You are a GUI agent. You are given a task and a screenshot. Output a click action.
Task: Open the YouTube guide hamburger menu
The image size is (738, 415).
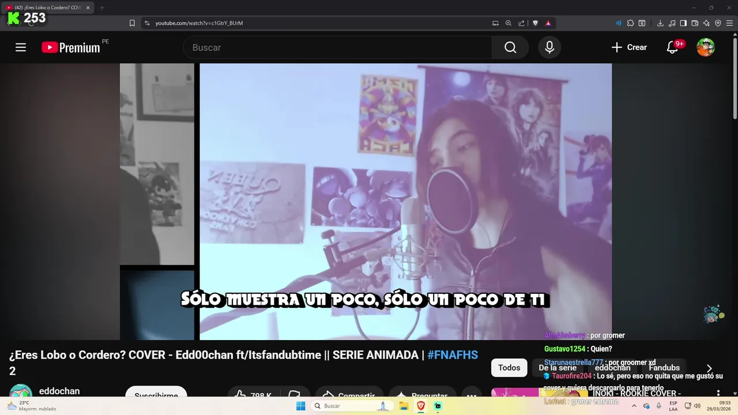pyautogui.click(x=21, y=47)
